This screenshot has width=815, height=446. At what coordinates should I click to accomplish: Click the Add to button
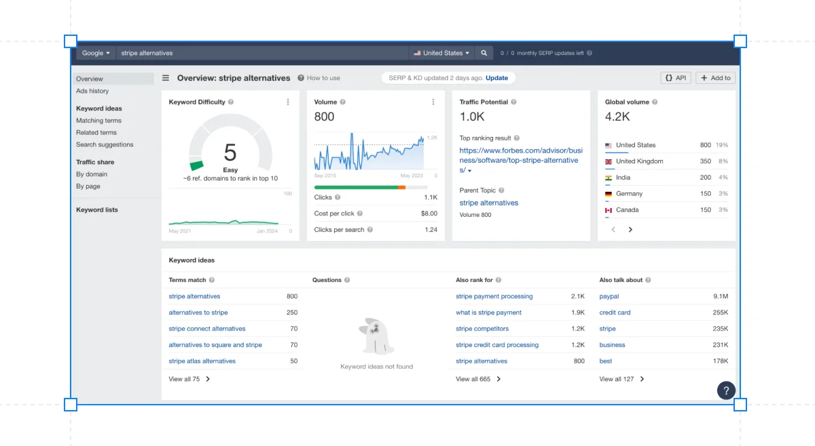(716, 78)
